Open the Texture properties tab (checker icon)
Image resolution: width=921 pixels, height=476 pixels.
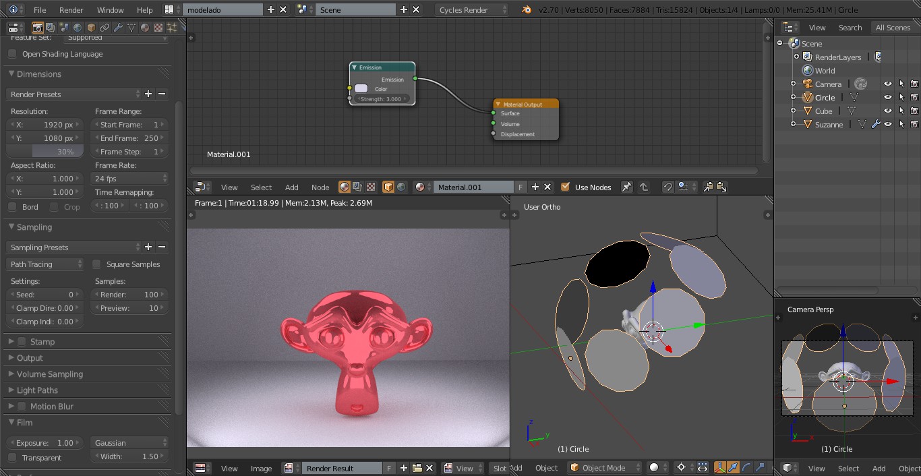coord(158,28)
